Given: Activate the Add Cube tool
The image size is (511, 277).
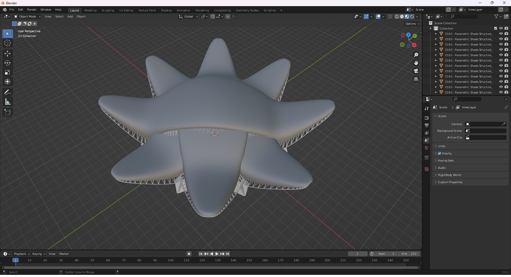Looking at the screenshot, I should (7, 112).
